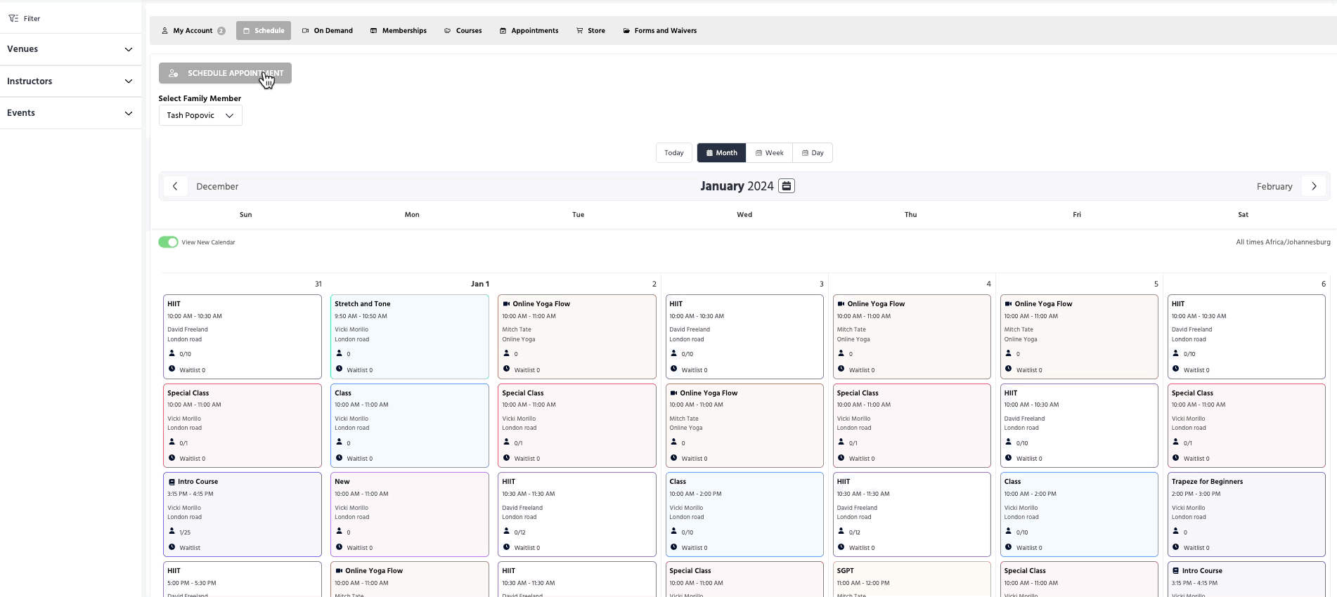Click the Intro Course icon on Sunday

[172, 482]
